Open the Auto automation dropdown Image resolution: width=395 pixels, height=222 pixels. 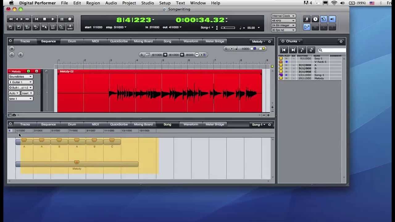[x=14, y=93]
